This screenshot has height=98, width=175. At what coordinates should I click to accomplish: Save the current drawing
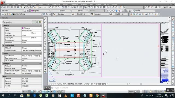[x=8, y=7]
